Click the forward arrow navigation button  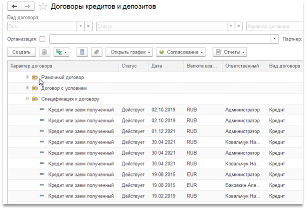pyautogui.click(x=27, y=7)
